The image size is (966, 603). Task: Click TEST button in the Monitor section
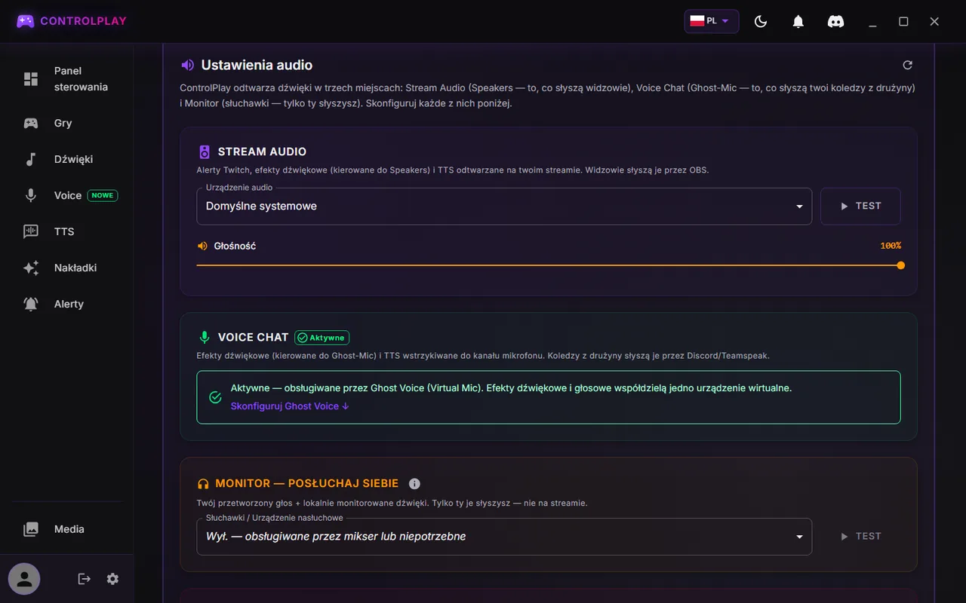[860, 537]
